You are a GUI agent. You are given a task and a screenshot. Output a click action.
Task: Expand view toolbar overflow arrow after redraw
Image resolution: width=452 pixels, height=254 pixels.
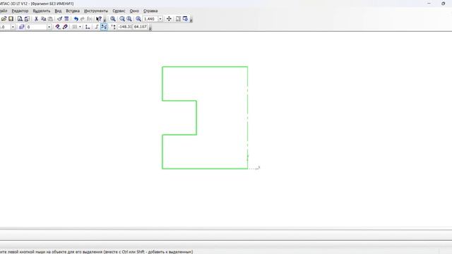[191, 19]
